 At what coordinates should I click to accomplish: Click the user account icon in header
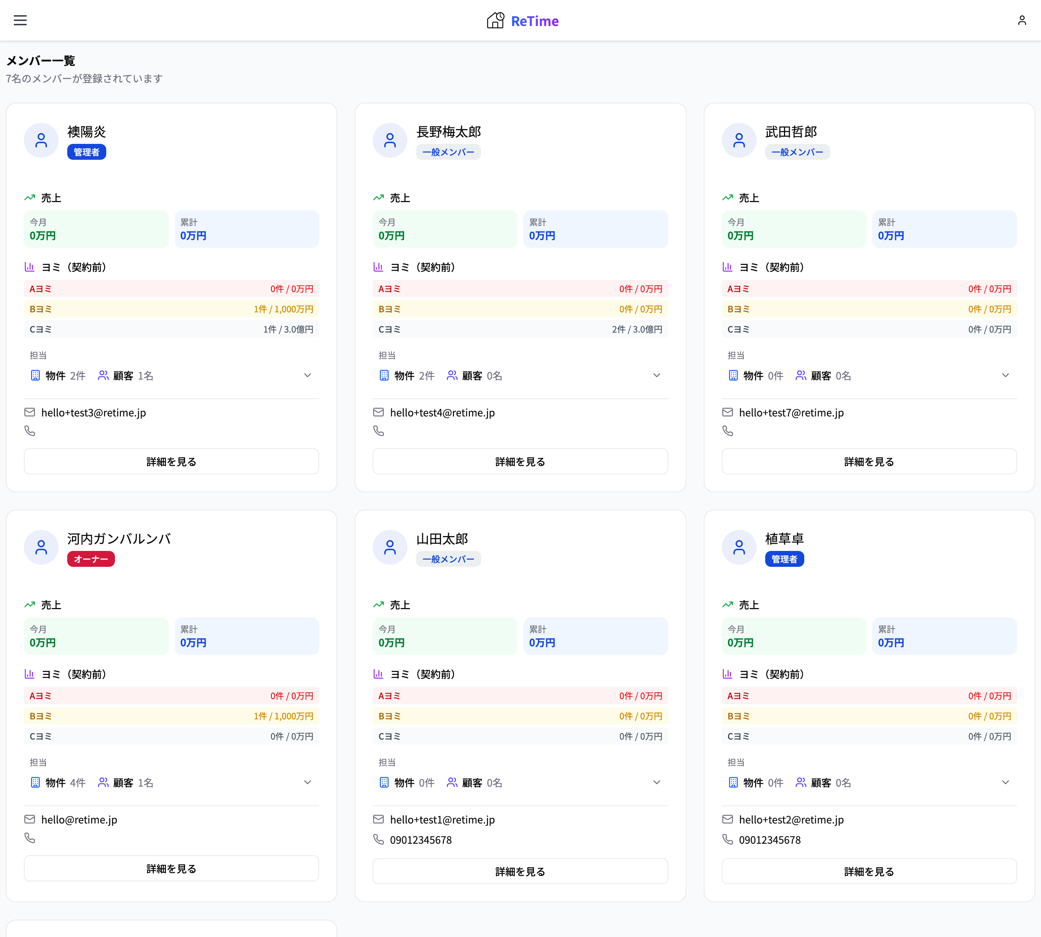tap(1021, 20)
